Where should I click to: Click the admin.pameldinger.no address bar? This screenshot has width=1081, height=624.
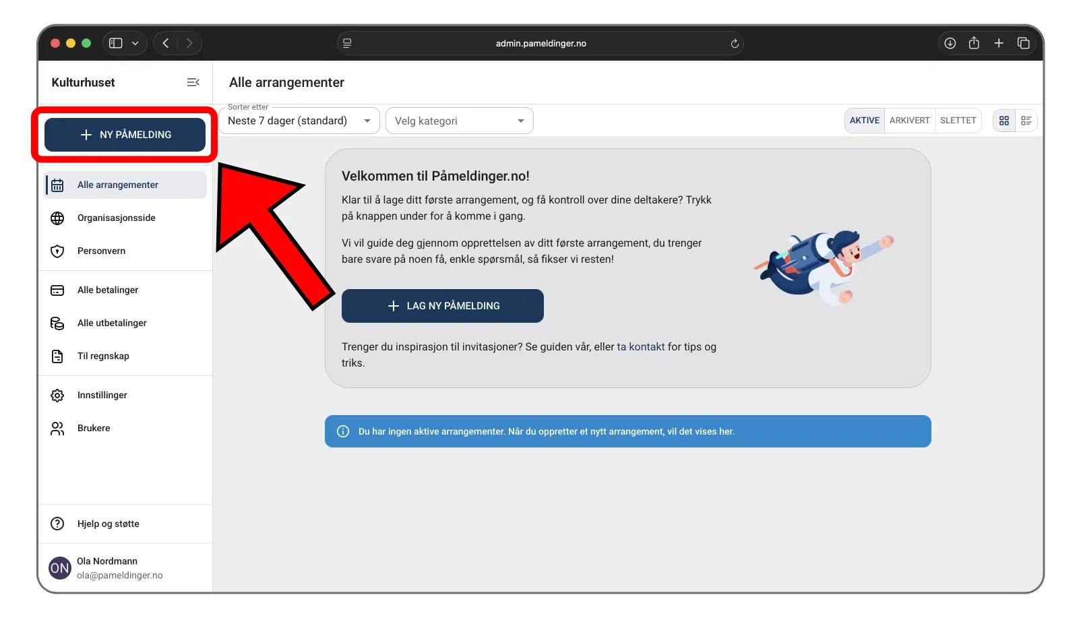(x=540, y=43)
